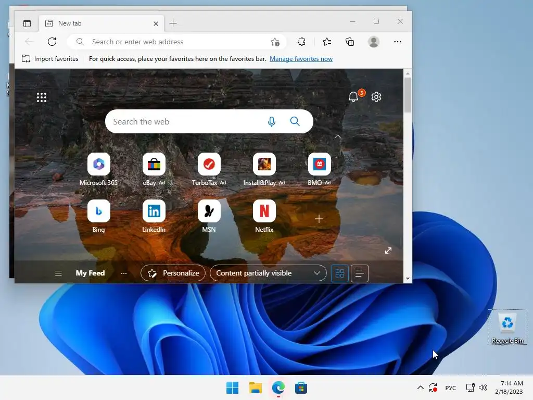Open page settings gear icon
The width and height of the screenshot is (533, 400).
click(x=376, y=97)
